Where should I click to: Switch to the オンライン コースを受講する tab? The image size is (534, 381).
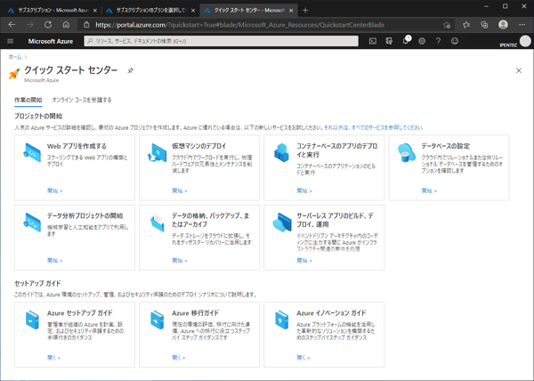[x=81, y=100]
